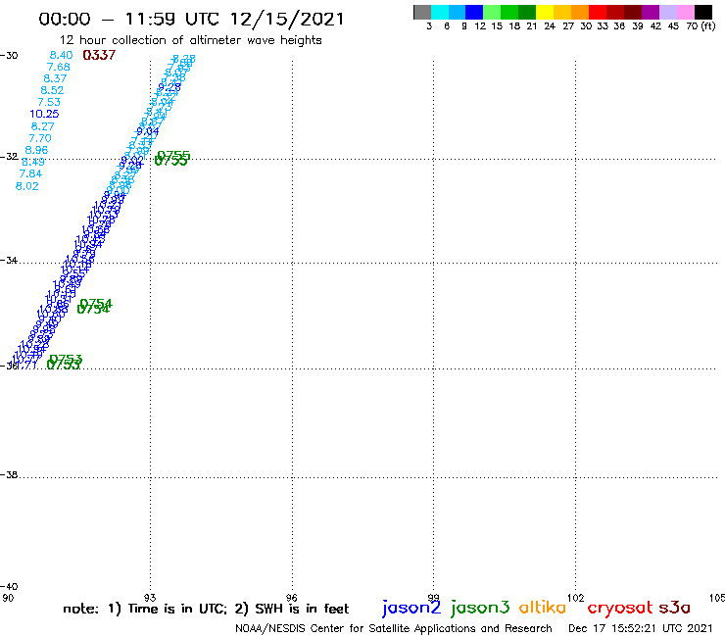Click the 7.70 wave height value
The height and width of the screenshot is (637, 725).
[x=40, y=138]
